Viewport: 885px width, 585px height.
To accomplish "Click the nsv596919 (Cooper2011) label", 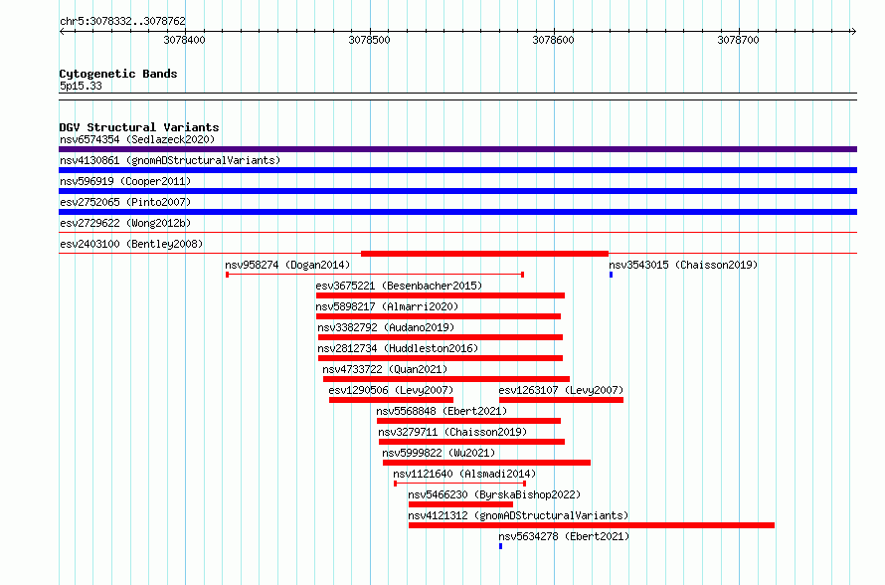I will tap(125, 181).
